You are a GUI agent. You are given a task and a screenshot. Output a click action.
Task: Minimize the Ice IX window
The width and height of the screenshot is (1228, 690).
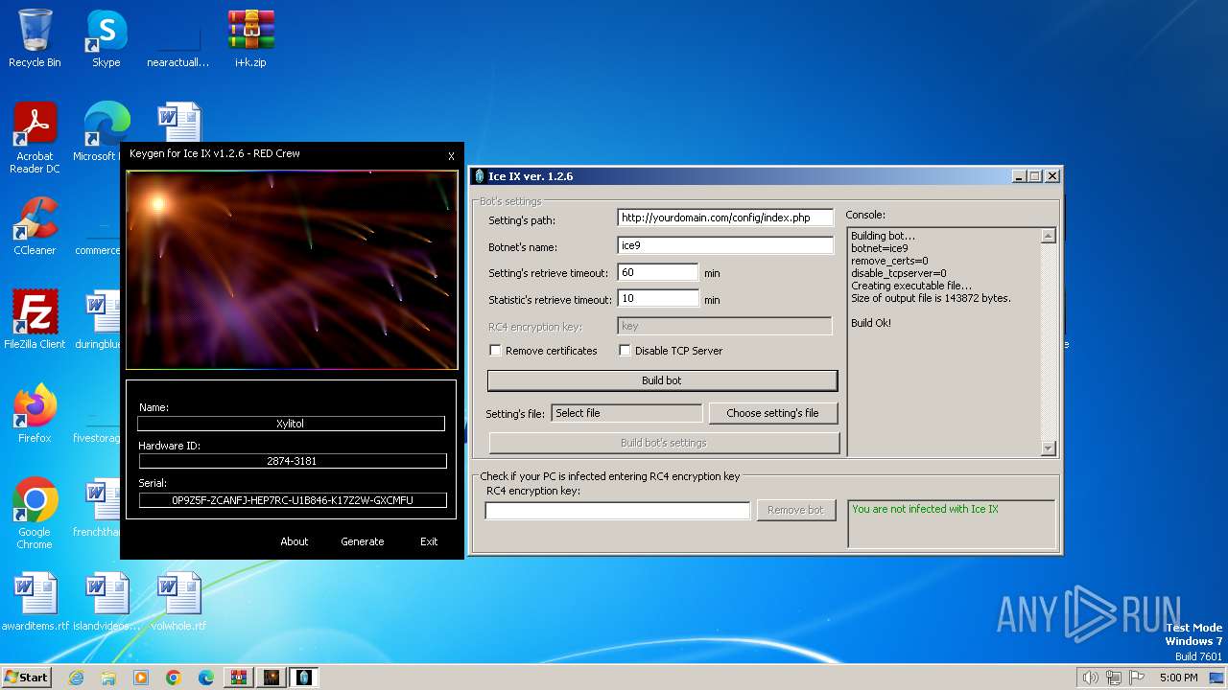click(1018, 176)
